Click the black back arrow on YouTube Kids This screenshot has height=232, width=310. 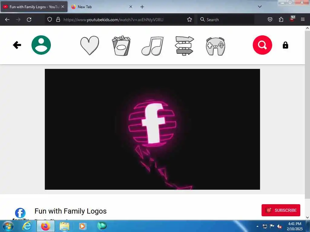(17, 45)
